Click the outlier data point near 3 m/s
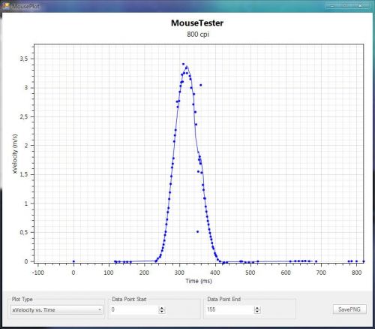The height and width of the screenshot is (329, 375). [x=200, y=85]
